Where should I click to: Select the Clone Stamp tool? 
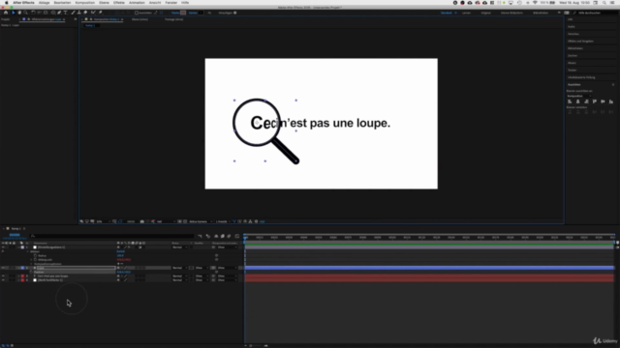[x=79, y=13]
